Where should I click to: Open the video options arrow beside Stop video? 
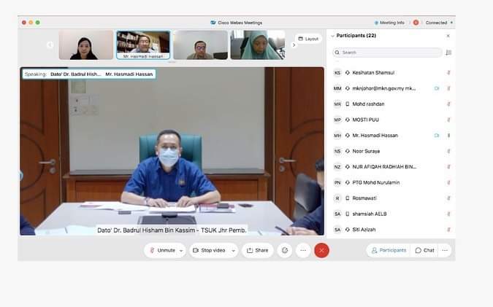pyautogui.click(x=234, y=251)
